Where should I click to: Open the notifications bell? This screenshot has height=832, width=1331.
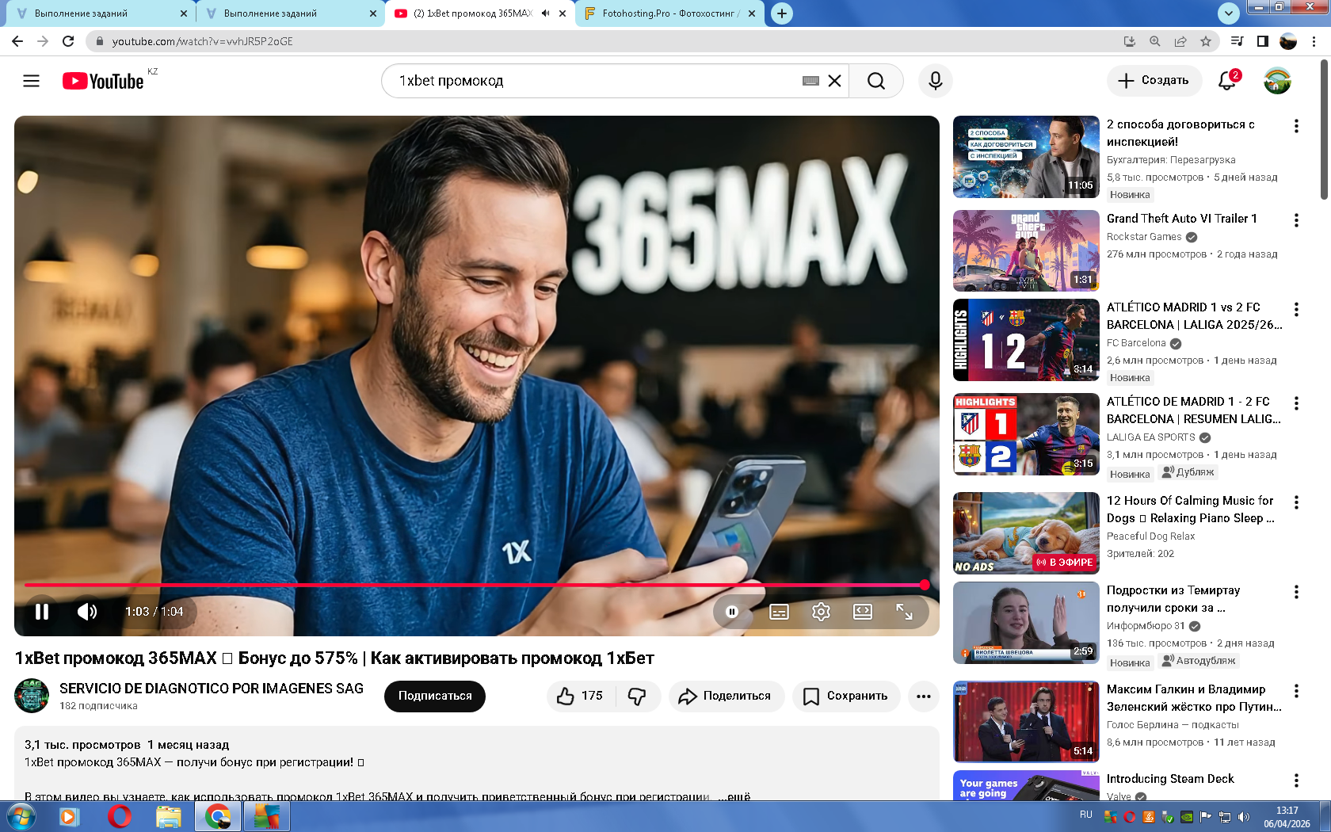[1227, 81]
